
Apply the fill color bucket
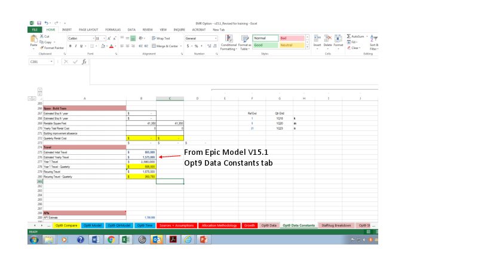tap(103, 46)
